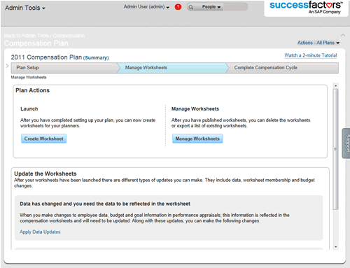Click the red help question mark icon

pos(178,7)
